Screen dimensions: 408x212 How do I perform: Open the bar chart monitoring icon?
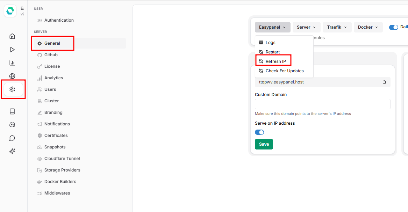click(x=12, y=63)
